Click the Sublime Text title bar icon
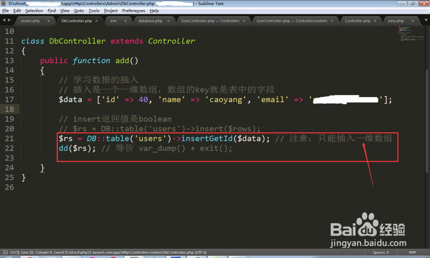430x258 pixels. 3,3
